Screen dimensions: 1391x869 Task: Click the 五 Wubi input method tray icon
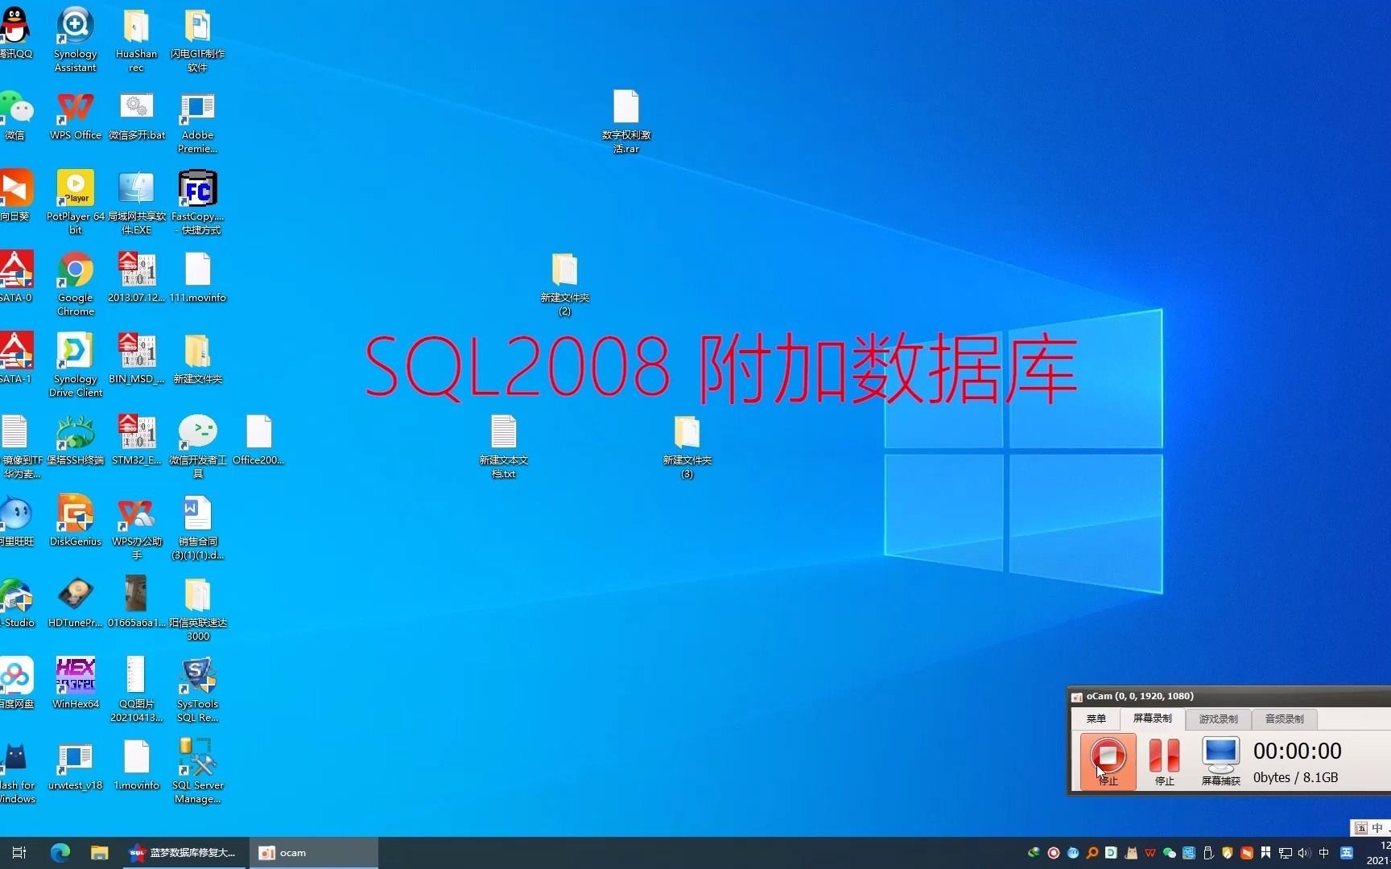[x=1346, y=853]
